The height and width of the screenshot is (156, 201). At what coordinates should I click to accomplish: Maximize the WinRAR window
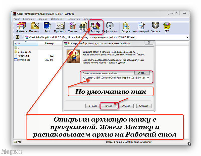(177, 13)
